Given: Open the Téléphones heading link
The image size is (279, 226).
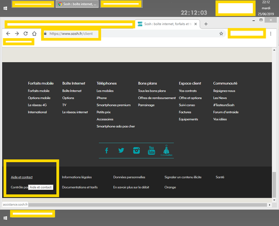Looking at the screenshot, I should pyautogui.click(x=107, y=83).
